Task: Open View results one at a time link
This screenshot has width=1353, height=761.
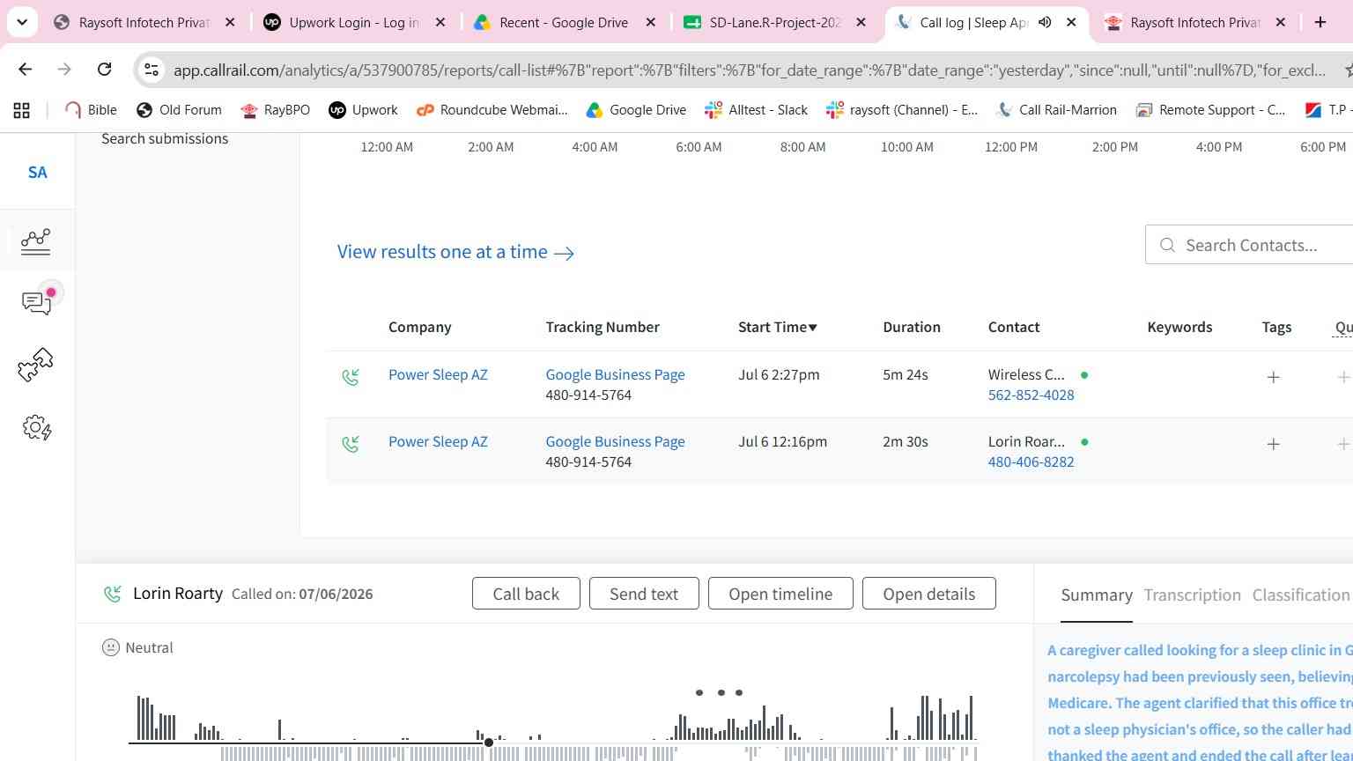Action: coord(455,252)
